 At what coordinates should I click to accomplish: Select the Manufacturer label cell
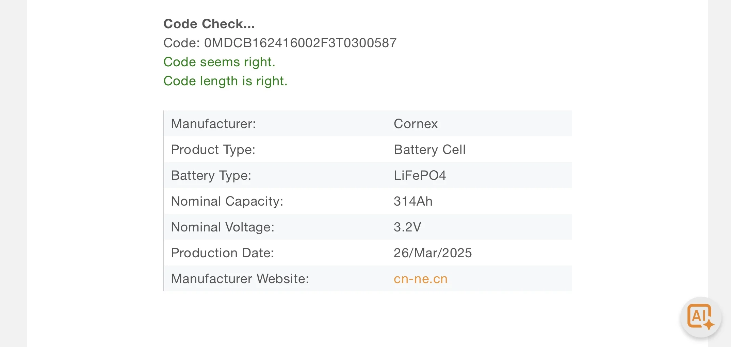coord(213,124)
